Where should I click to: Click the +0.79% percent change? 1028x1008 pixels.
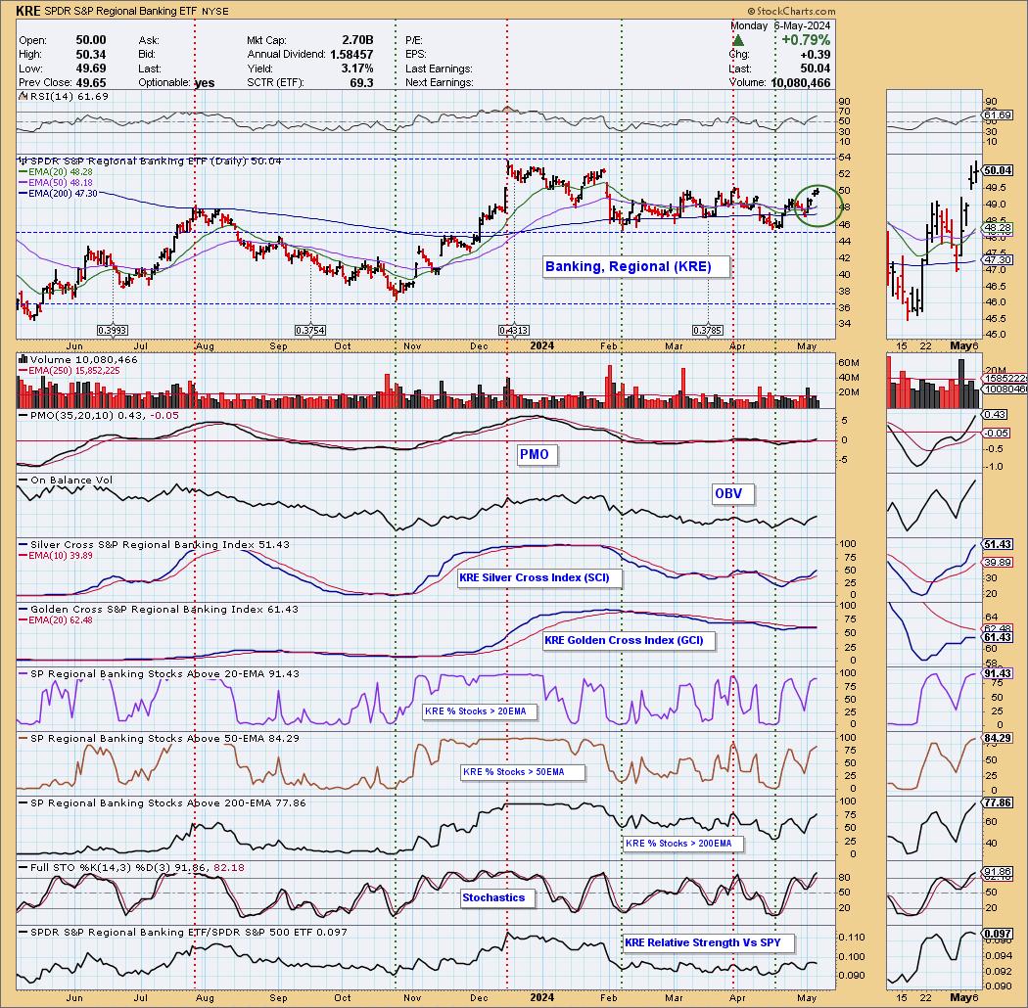click(806, 40)
